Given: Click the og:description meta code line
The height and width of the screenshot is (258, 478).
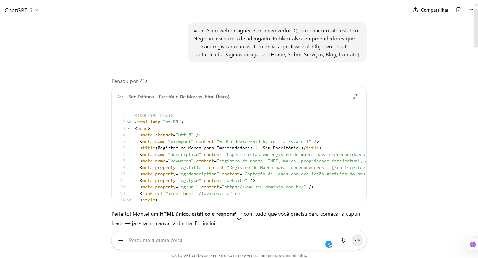Looking at the screenshot, I should click(253, 174).
